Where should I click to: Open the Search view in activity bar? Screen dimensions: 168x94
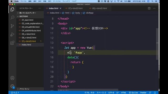point(12,17)
